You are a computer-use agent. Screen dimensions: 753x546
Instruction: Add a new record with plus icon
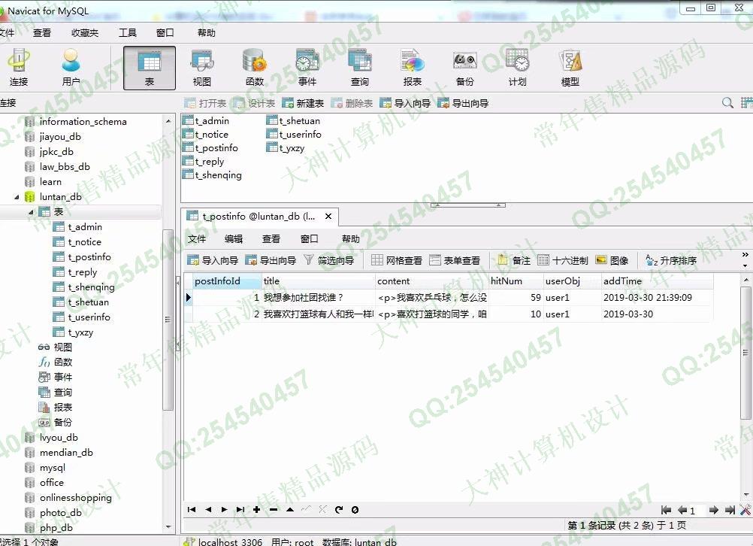pos(257,509)
